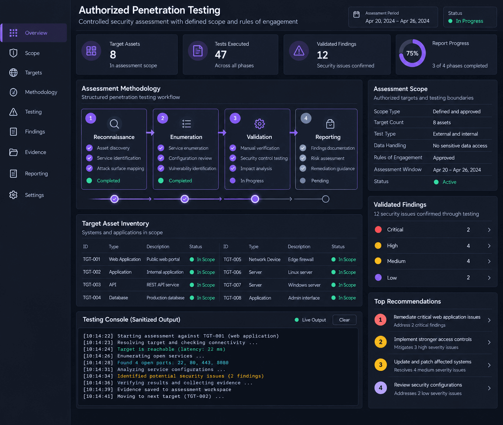This screenshot has height=425, width=503.
Task: Click the Validation gear icon
Action: pos(260,124)
